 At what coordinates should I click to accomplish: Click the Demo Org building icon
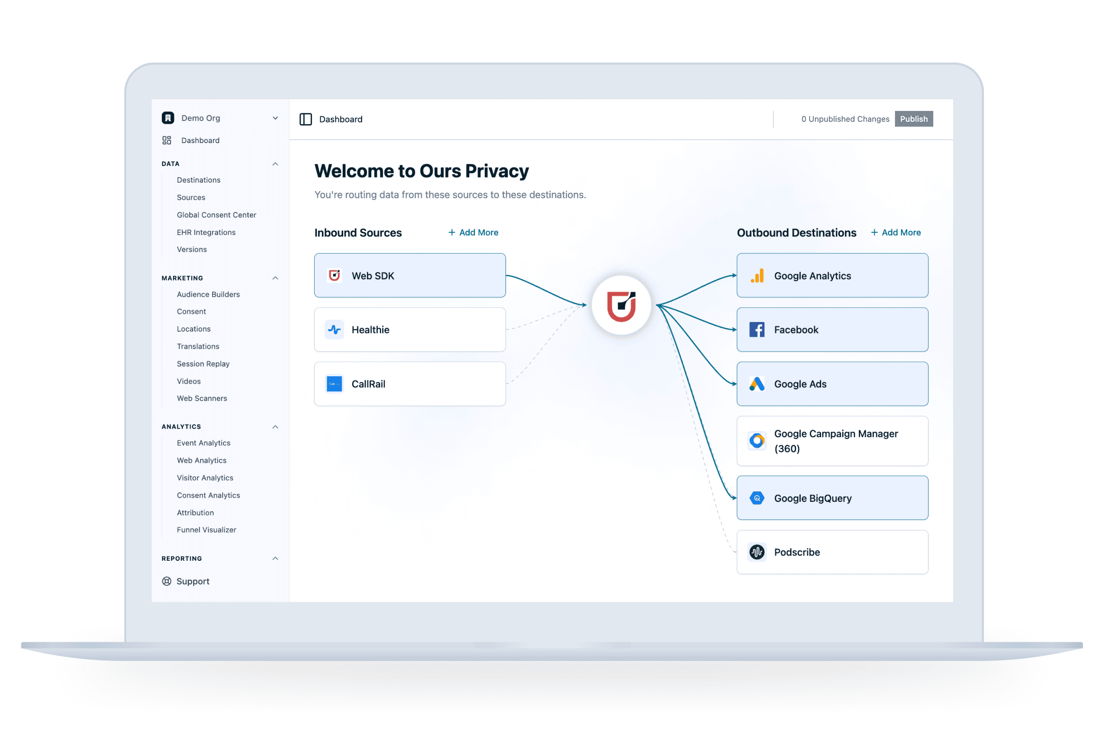click(x=167, y=118)
